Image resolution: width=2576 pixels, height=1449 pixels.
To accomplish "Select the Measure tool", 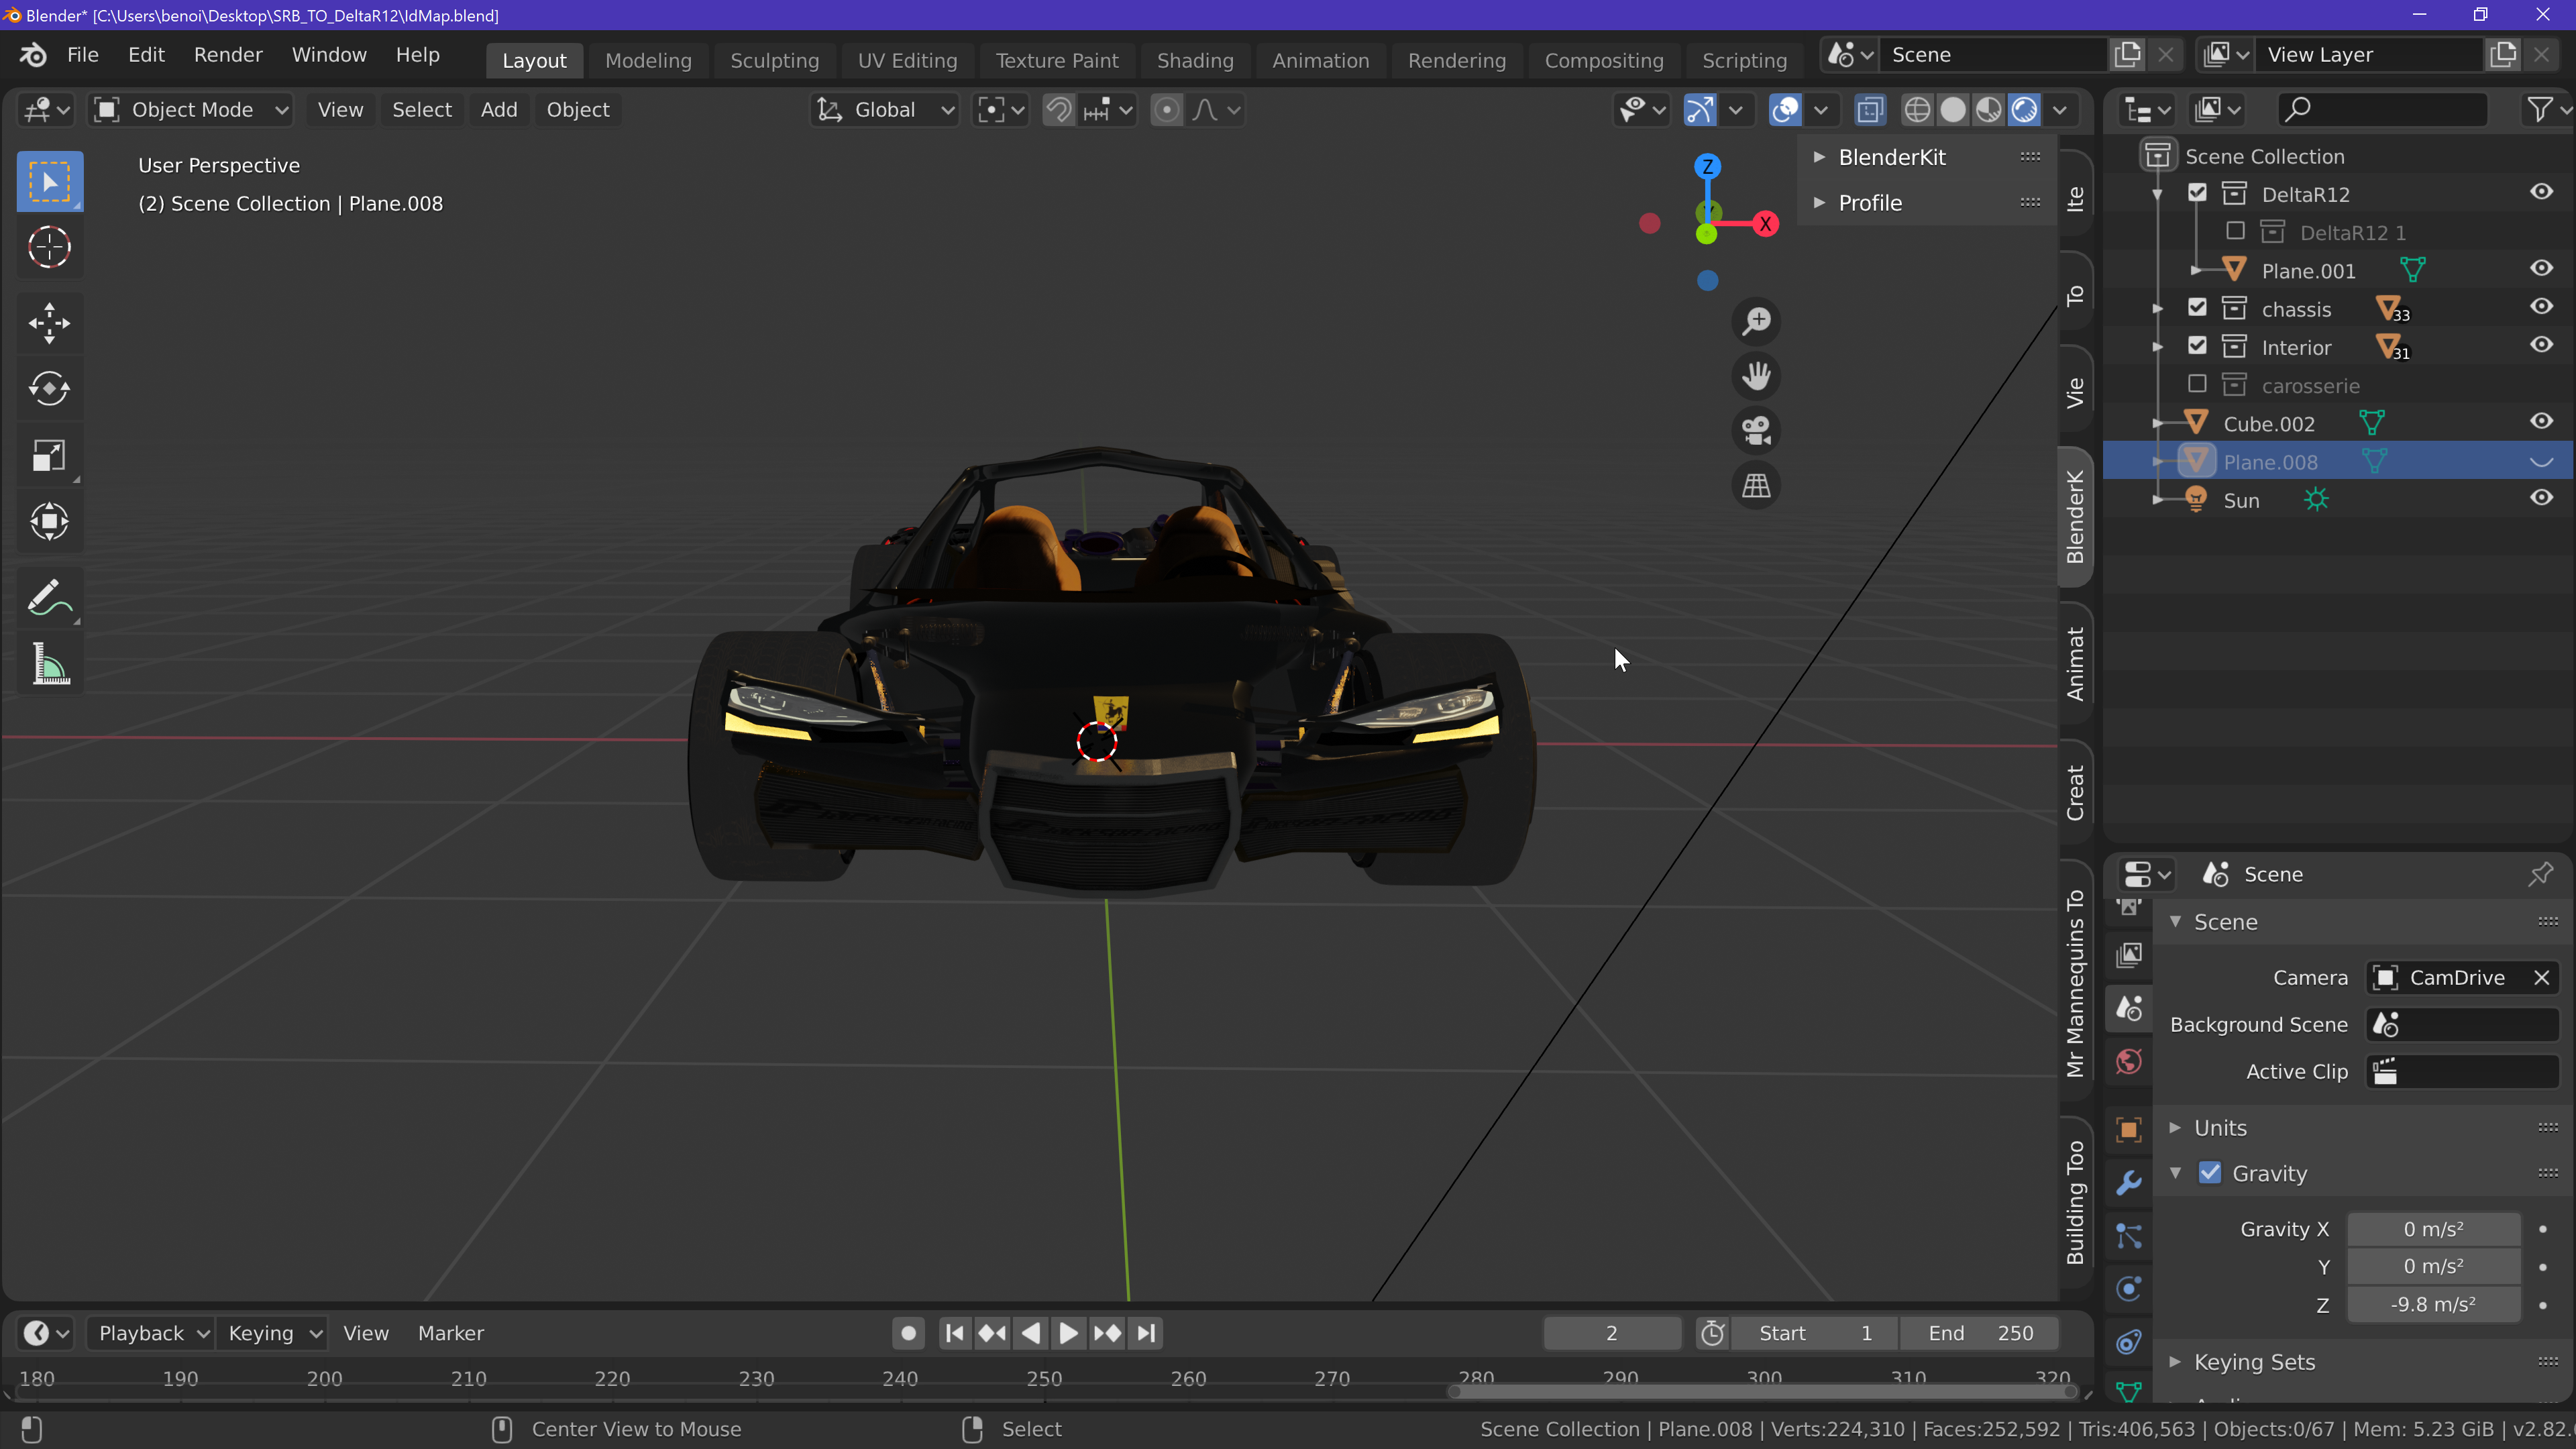I will tap(49, 664).
